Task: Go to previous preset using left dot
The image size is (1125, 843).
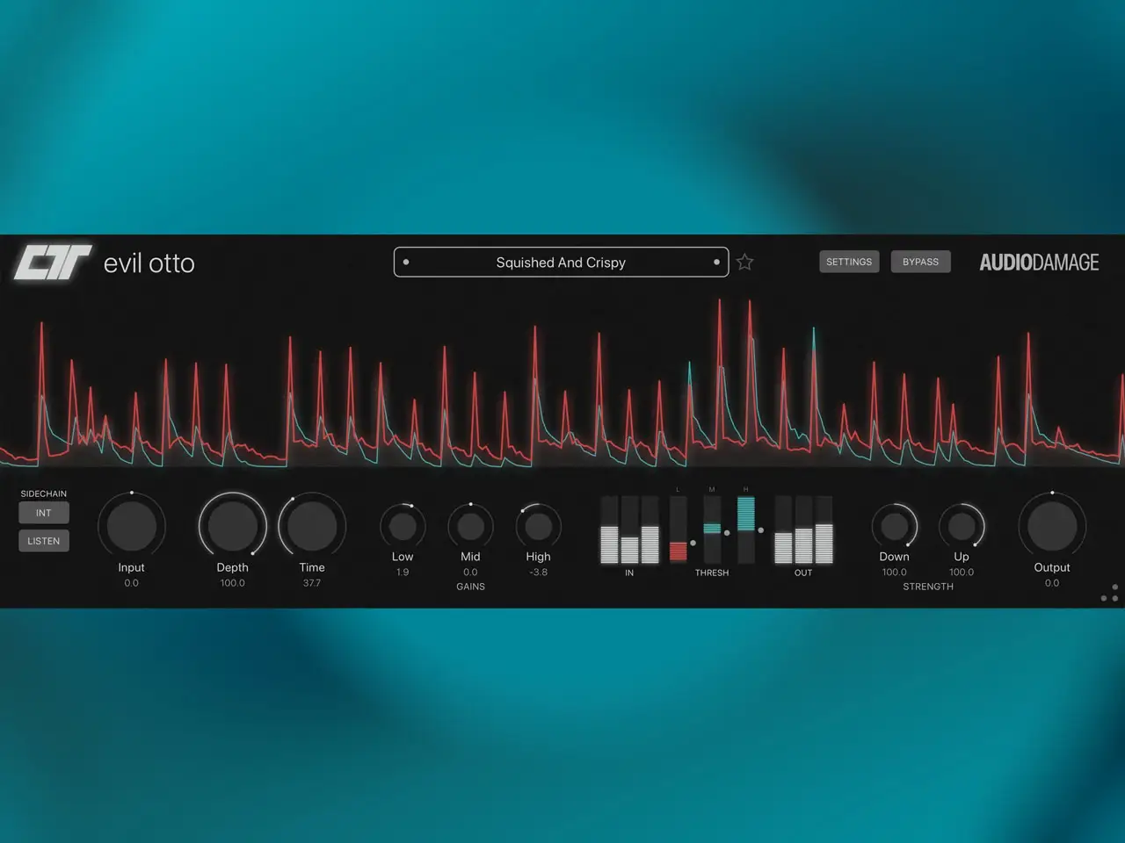Action: pyautogui.click(x=406, y=262)
